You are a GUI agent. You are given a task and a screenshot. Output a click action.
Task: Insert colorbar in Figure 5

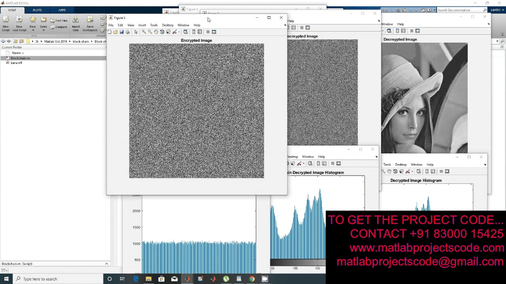tap(194, 32)
